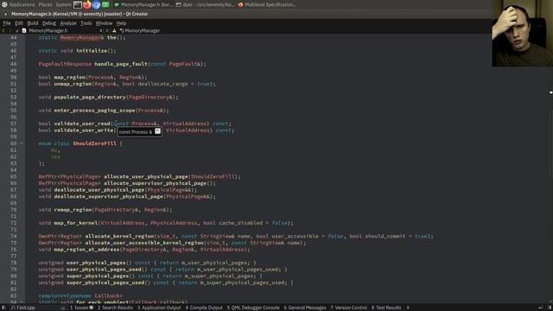This screenshot has width=553, height=311.
Task: Open the Build menu
Action: [x=33, y=23]
